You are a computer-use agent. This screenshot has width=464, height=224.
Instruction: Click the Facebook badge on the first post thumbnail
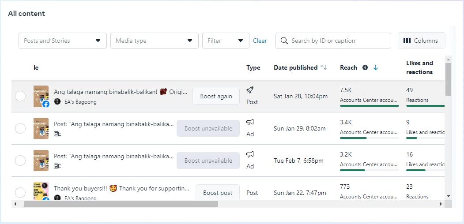(45, 104)
